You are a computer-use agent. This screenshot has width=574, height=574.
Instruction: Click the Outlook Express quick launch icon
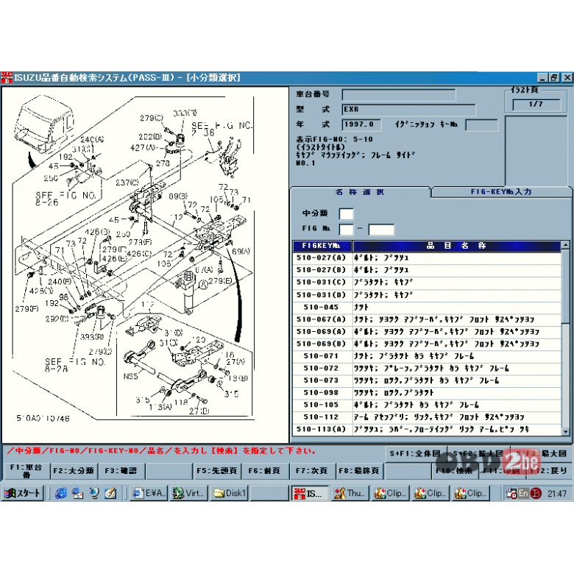tap(77, 494)
